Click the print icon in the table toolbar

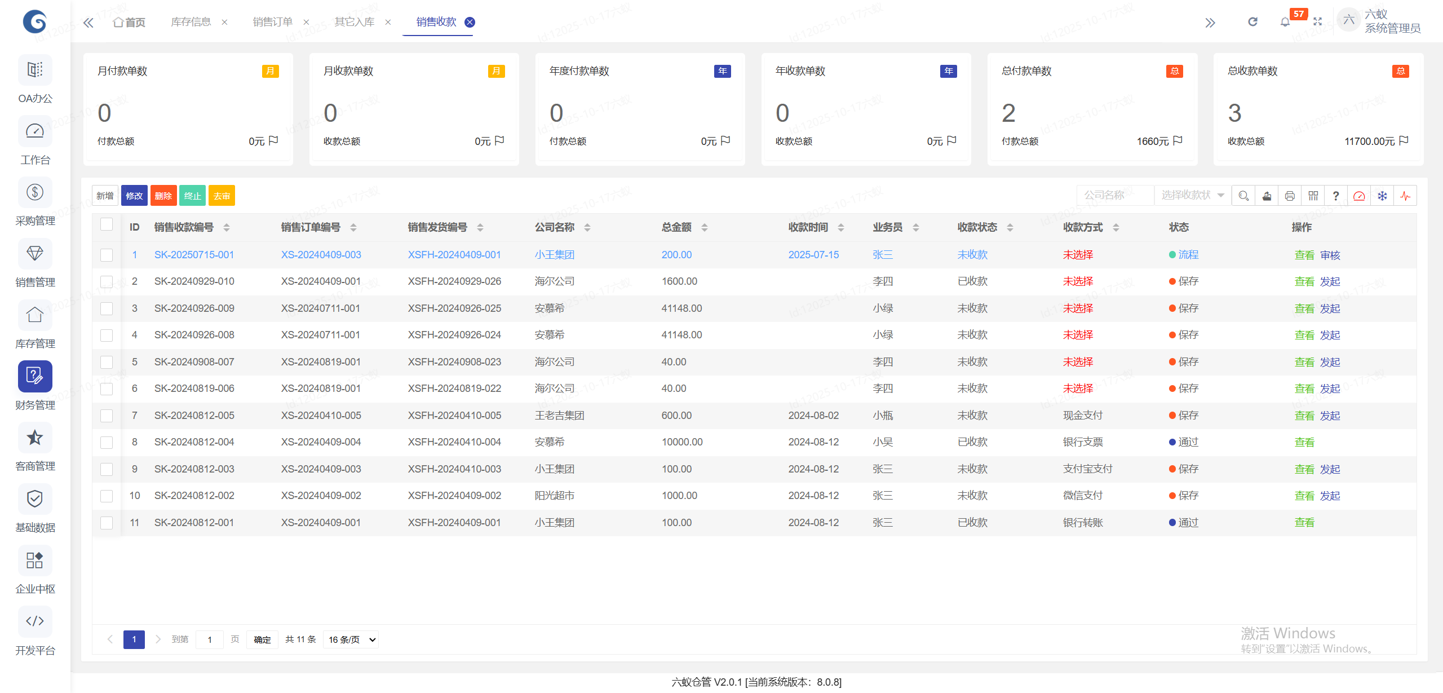tap(1289, 196)
